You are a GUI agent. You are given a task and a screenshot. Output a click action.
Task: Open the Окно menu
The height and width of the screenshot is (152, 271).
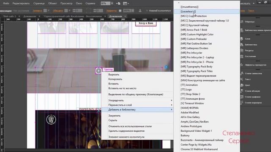point(79,3)
